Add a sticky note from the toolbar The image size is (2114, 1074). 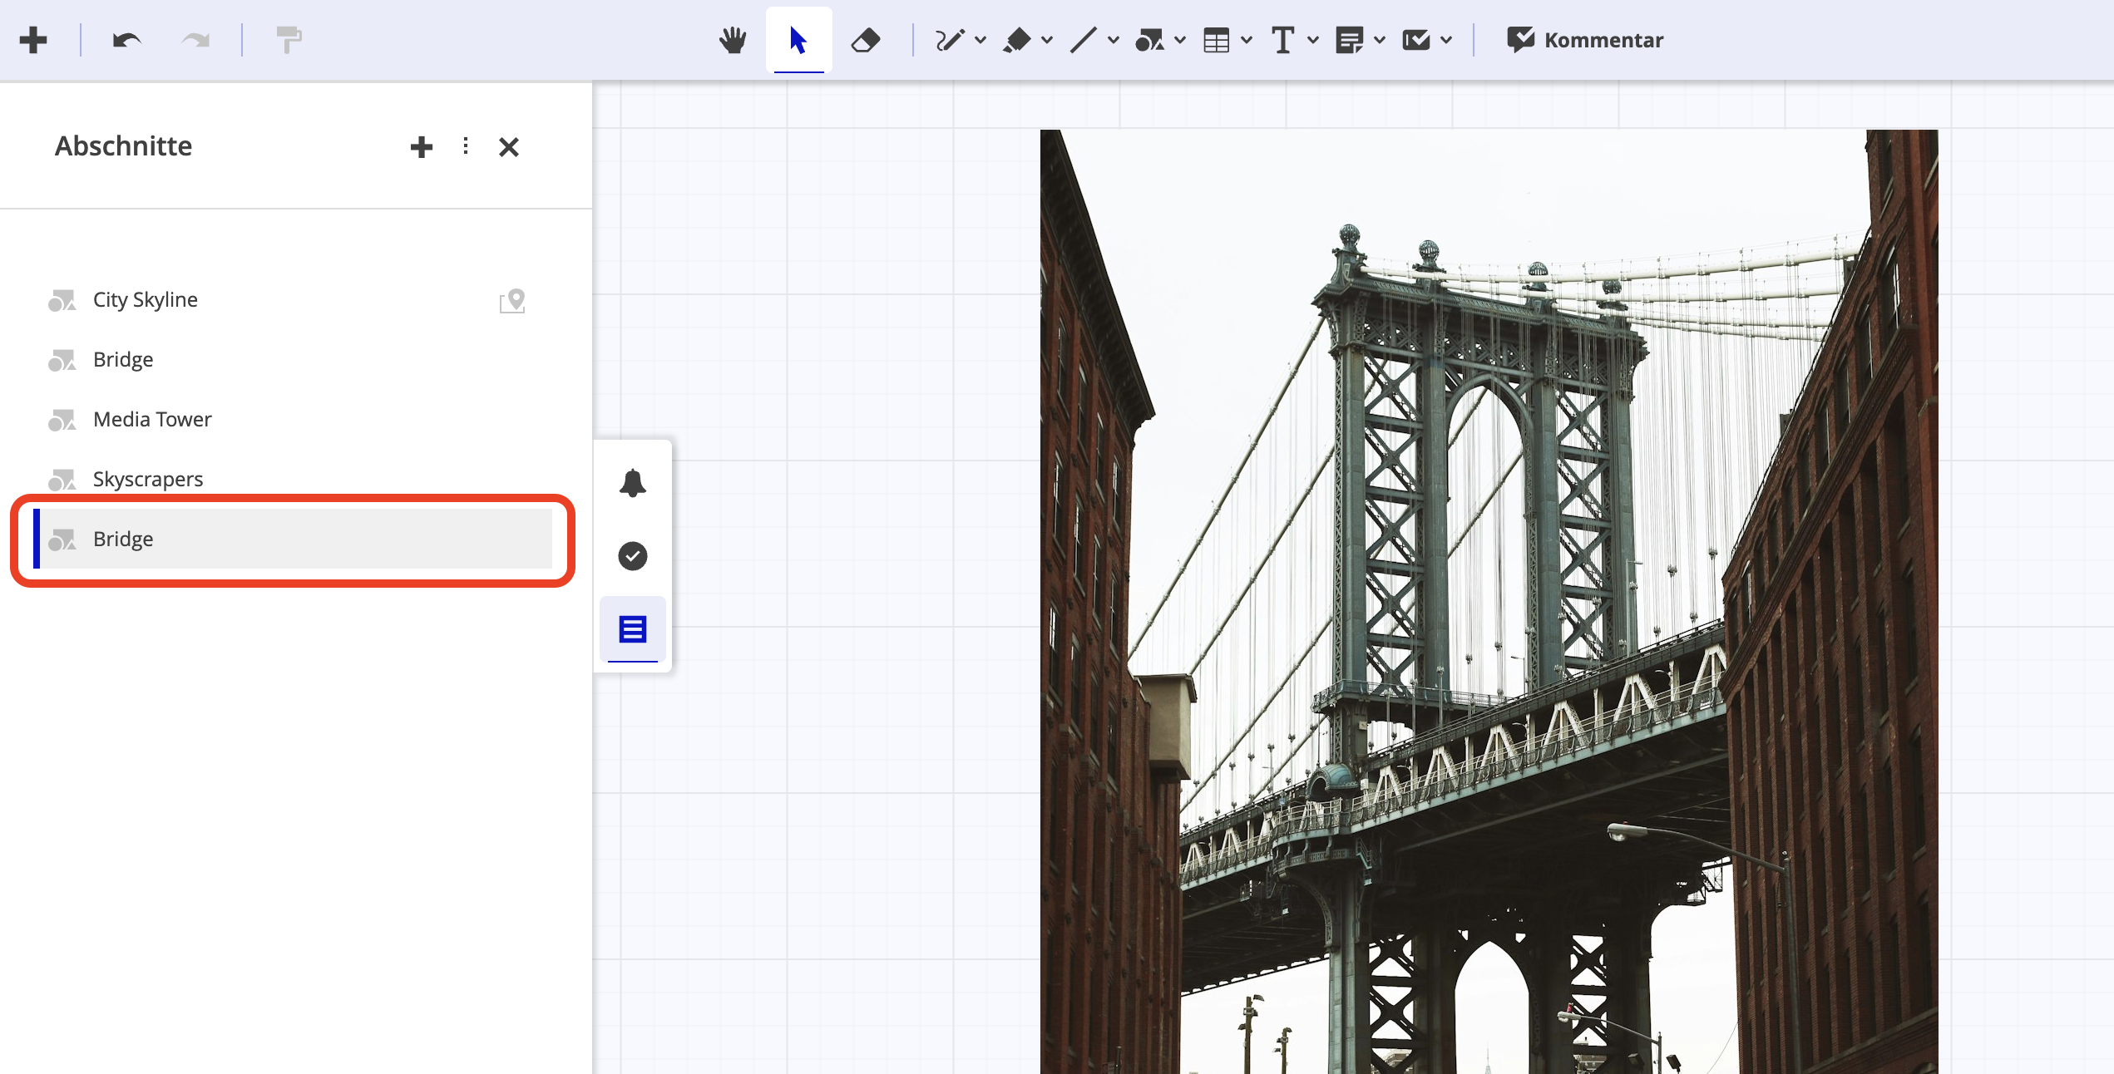[1351, 39]
